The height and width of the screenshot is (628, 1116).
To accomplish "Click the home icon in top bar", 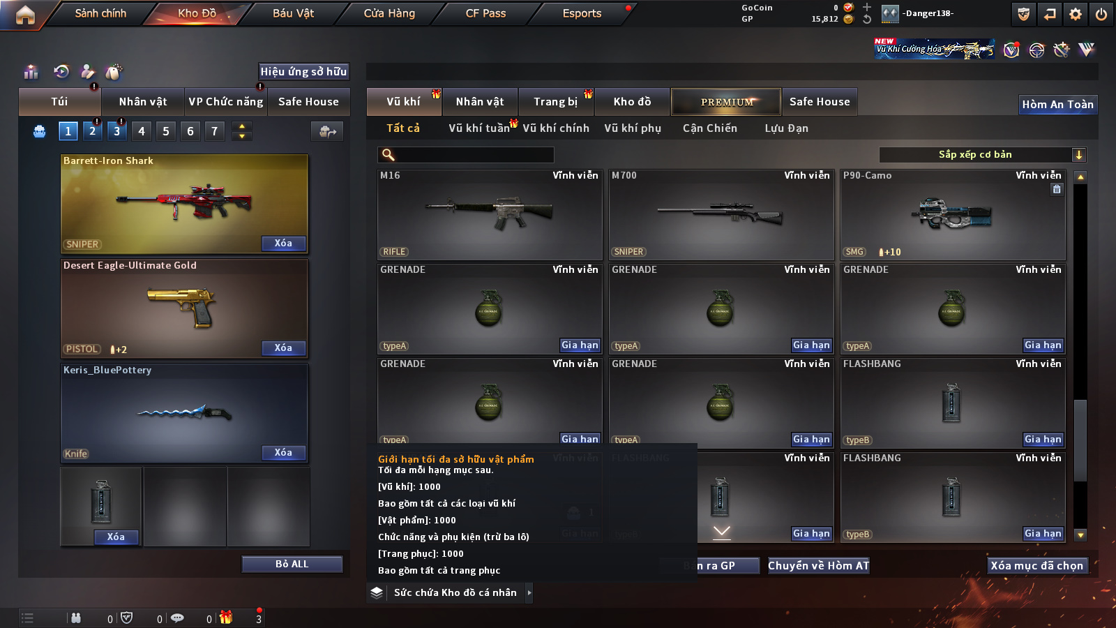I will tap(25, 14).
